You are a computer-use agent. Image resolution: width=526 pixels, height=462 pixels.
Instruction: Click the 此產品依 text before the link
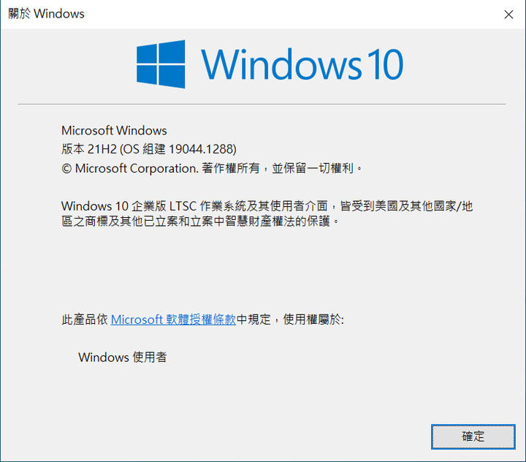click(x=85, y=319)
